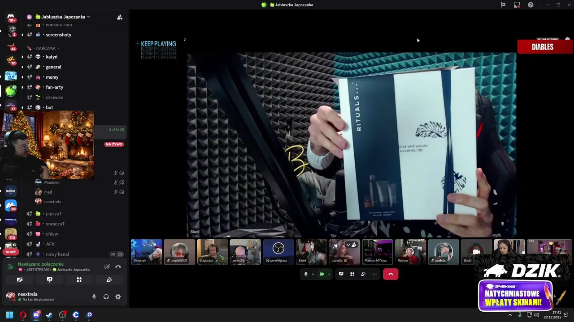Image resolution: width=574 pixels, height=322 pixels.
Task: Select peremigiusz participant tile
Action: [278, 252]
